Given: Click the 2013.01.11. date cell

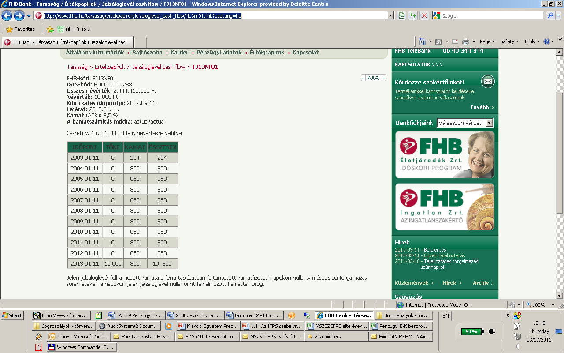Looking at the screenshot, I should 85,264.
